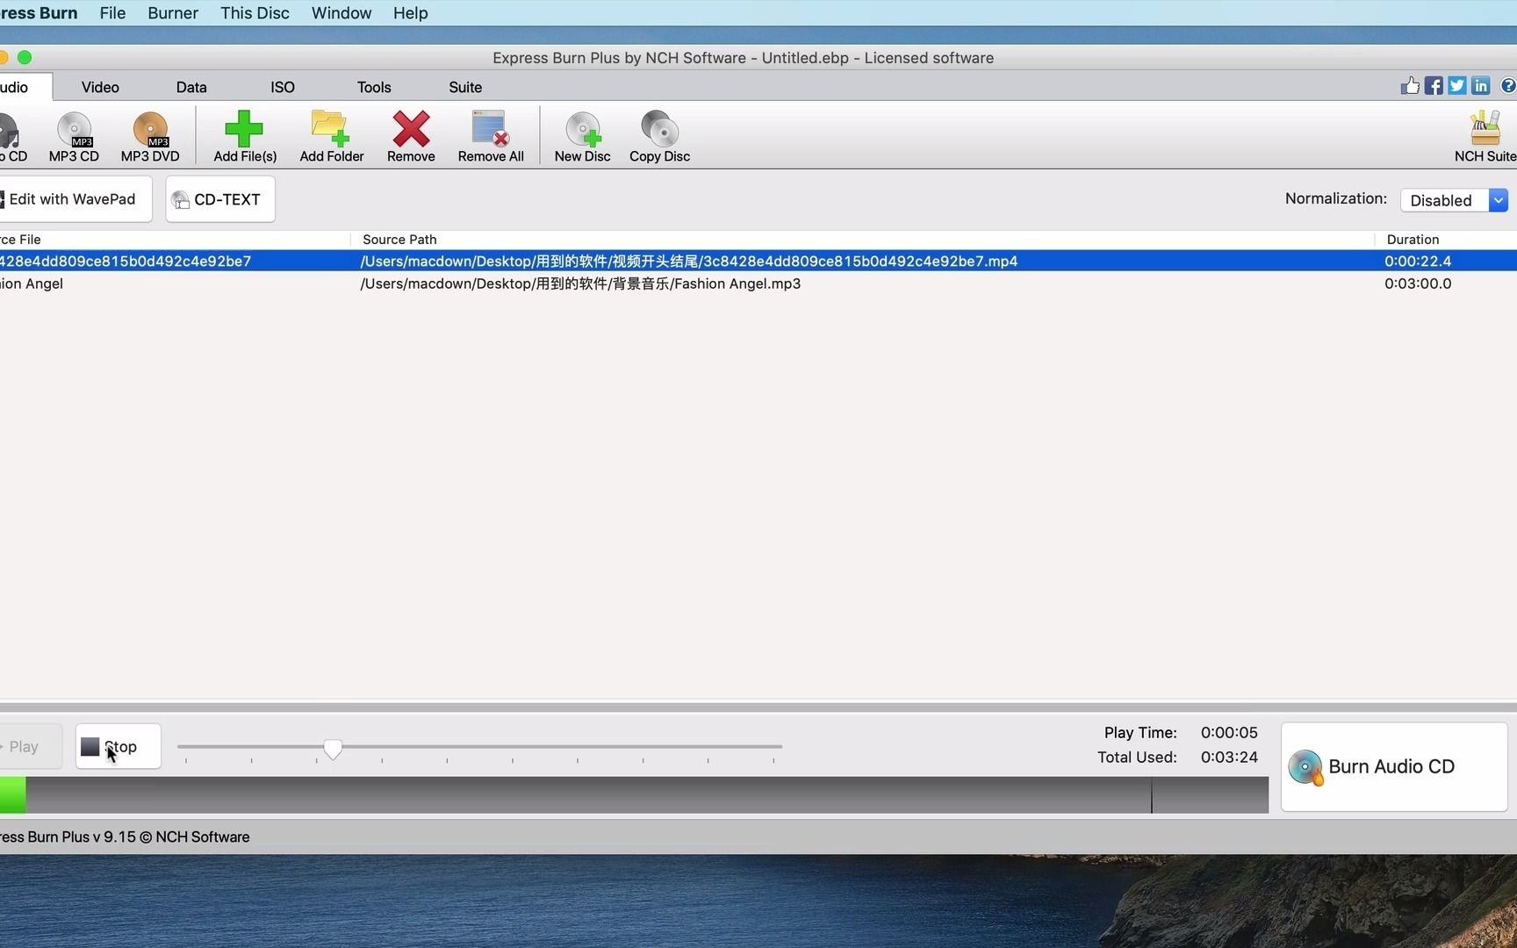This screenshot has width=1517, height=948.
Task: Open the ISO tab
Action: click(283, 87)
